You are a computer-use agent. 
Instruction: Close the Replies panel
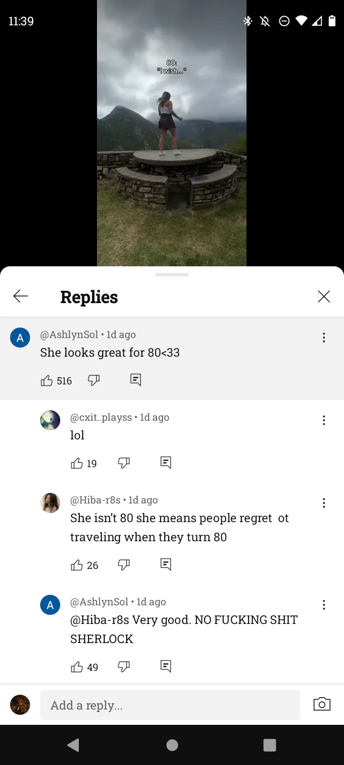coord(324,296)
